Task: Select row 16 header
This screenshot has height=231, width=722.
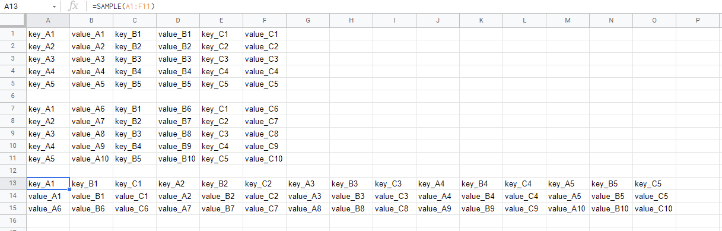Action: [13, 220]
